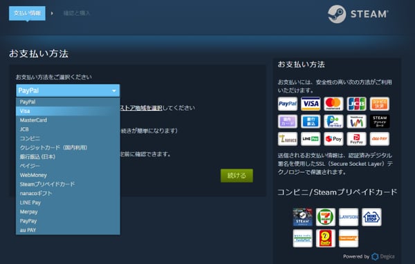This screenshot has height=264, width=415.
Task: Click the purple 国内カード icon
Action: click(288, 122)
